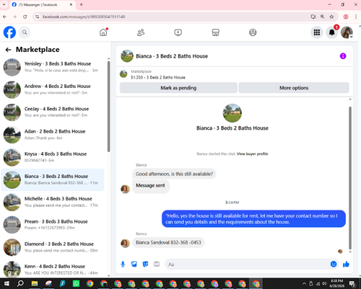Open the notifications bell
This screenshot has width=361, height=289.
332,32
